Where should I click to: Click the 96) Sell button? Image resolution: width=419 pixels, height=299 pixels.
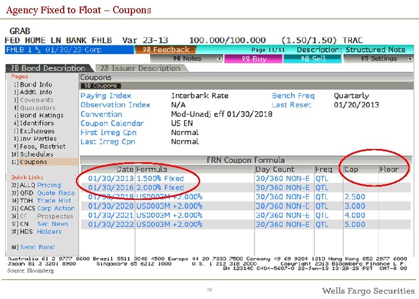[313, 59]
